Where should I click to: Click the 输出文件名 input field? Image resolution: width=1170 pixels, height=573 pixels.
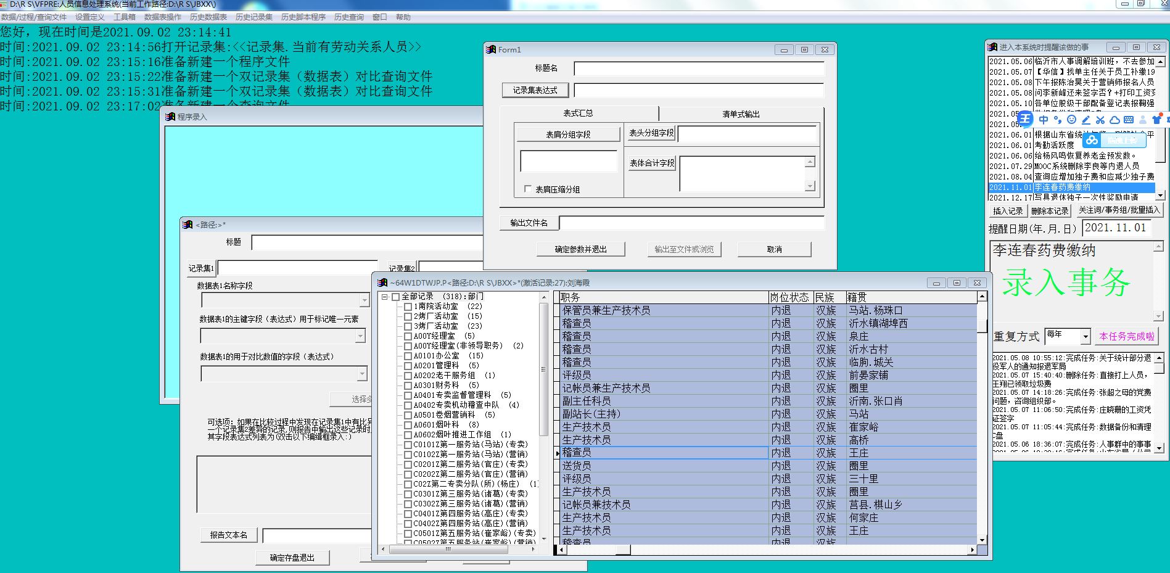[x=691, y=223]
